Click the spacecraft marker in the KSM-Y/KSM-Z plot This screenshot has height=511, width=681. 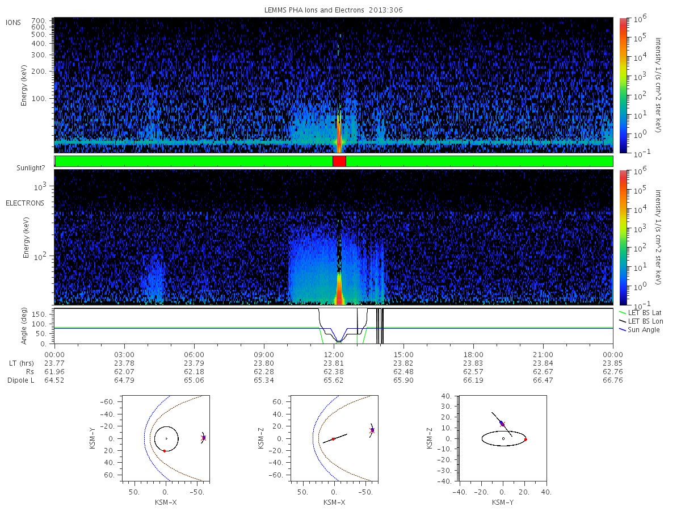(502, 424)
